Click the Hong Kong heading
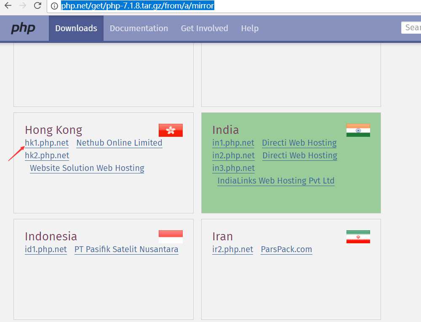 pyautogui.click(x=53, y=130)
